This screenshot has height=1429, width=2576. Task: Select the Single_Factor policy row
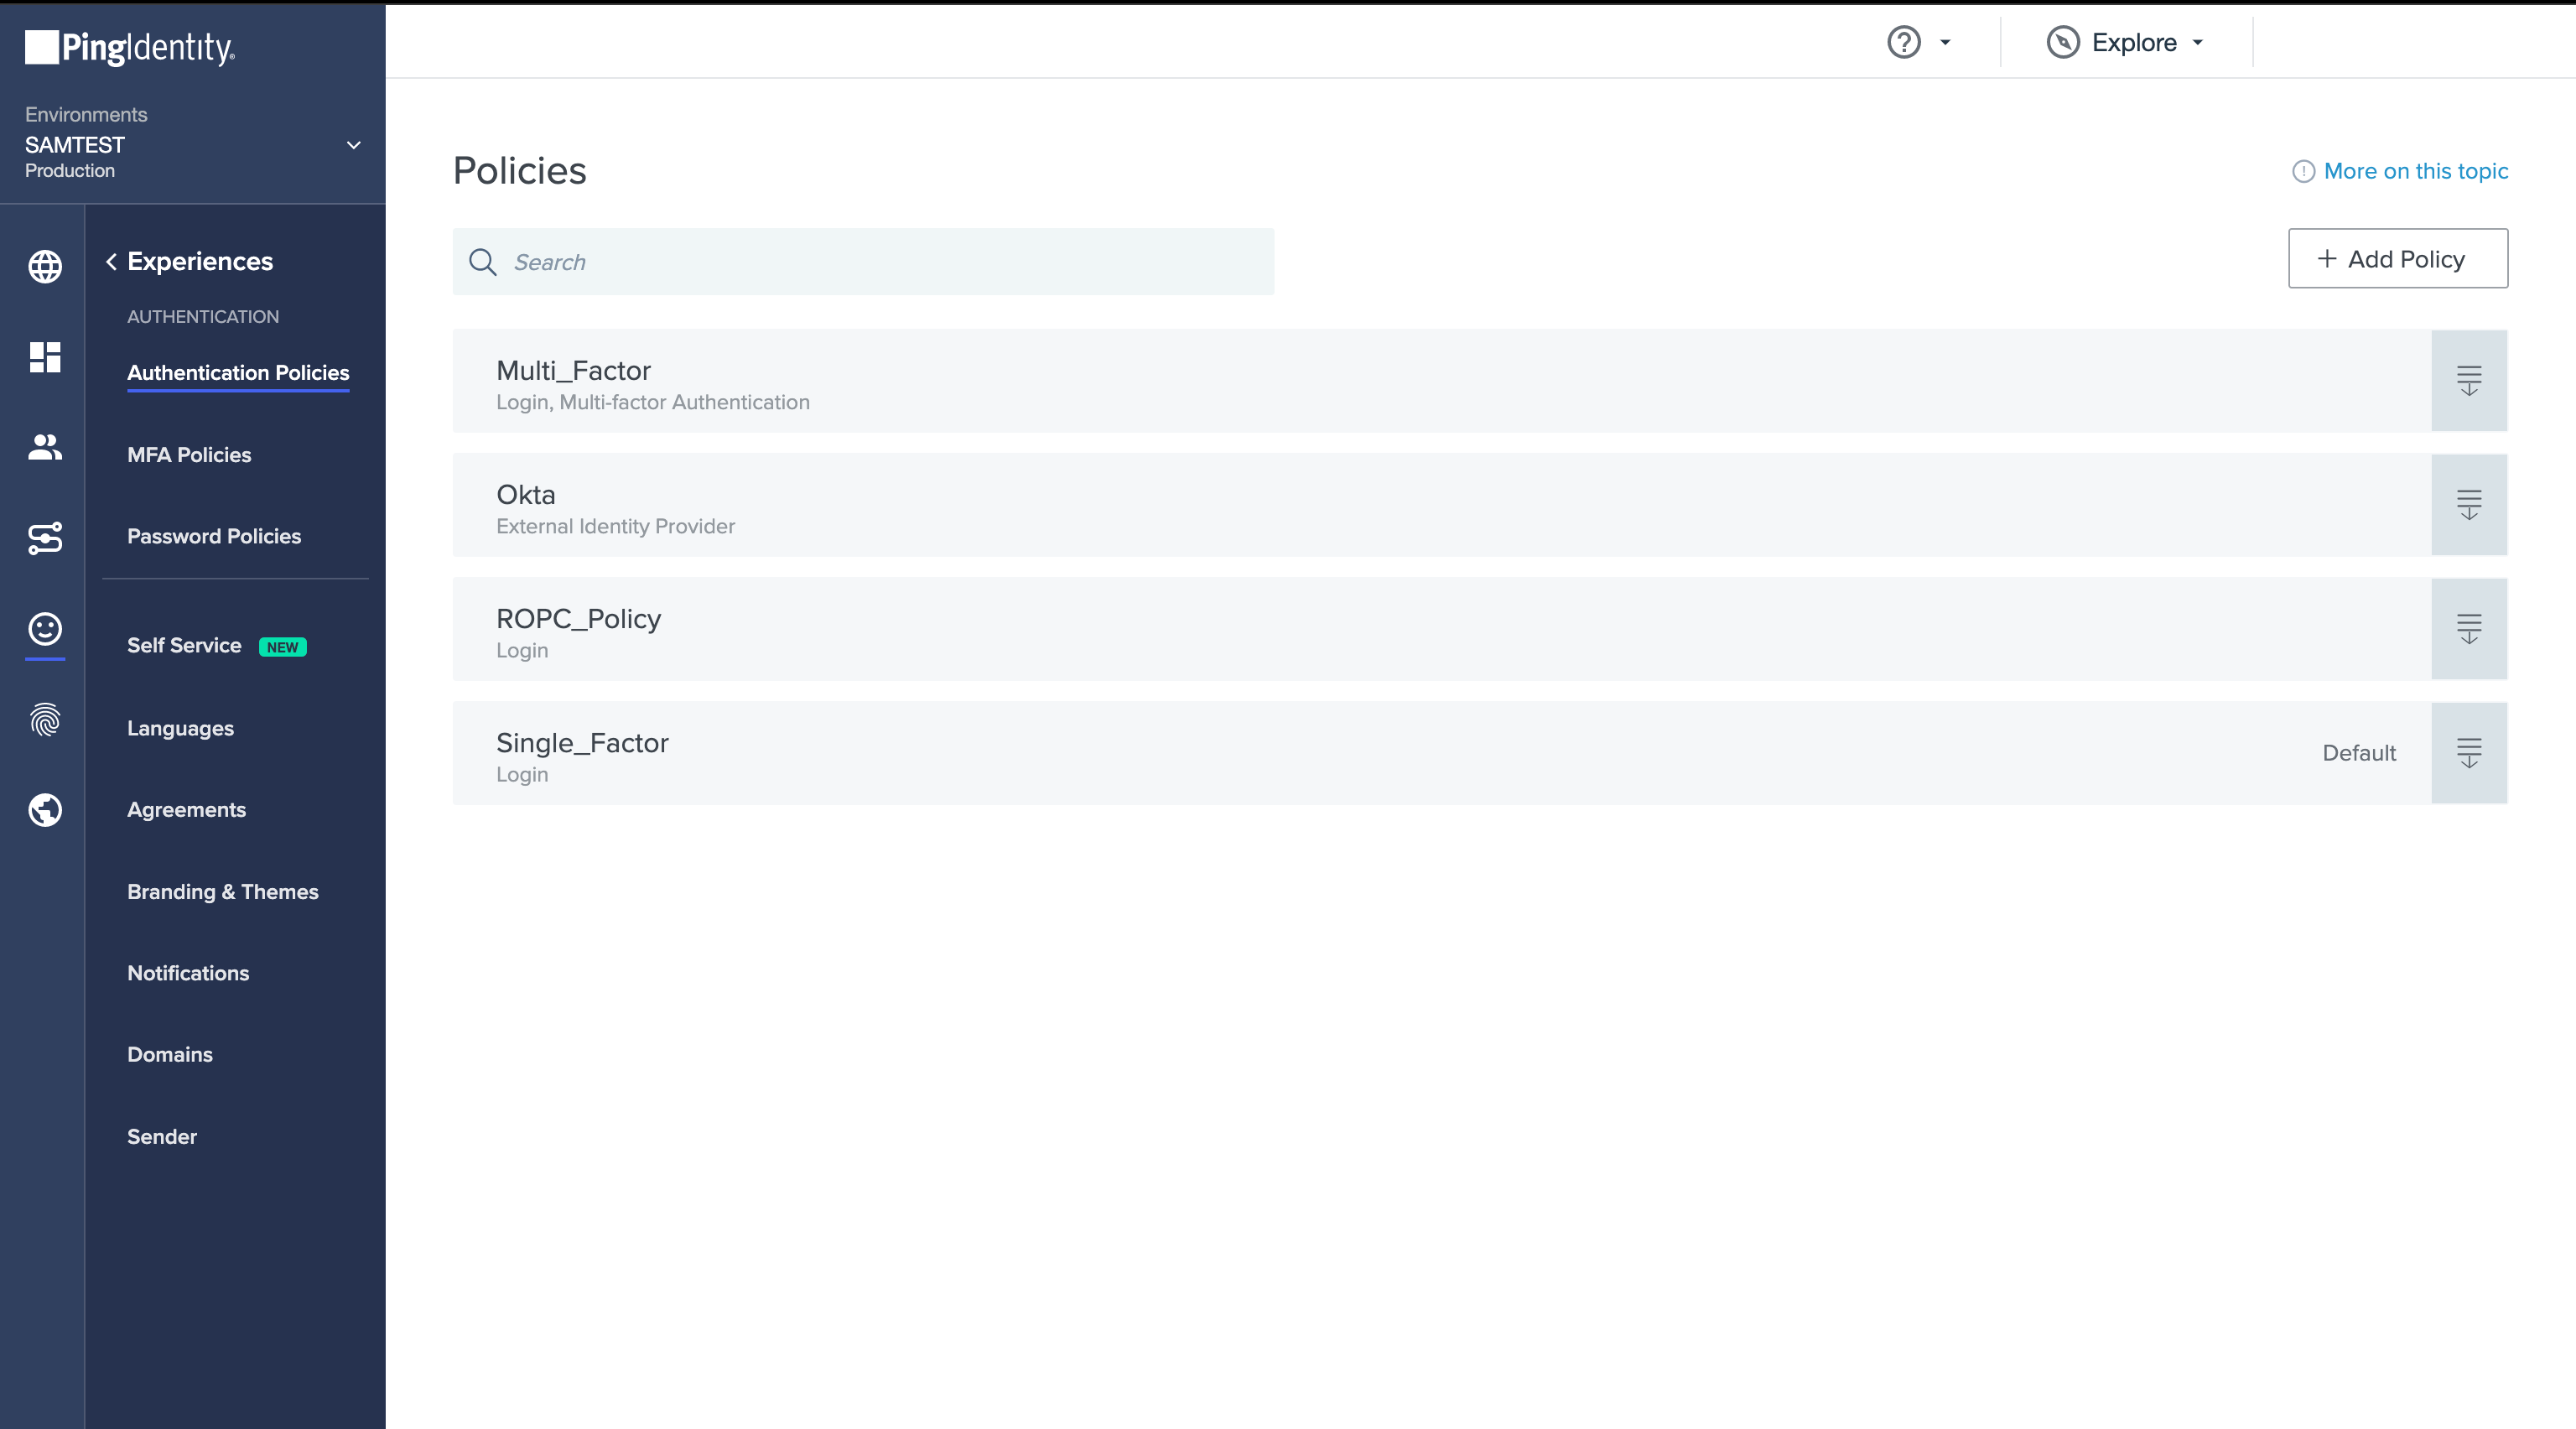coord(1480,753)
